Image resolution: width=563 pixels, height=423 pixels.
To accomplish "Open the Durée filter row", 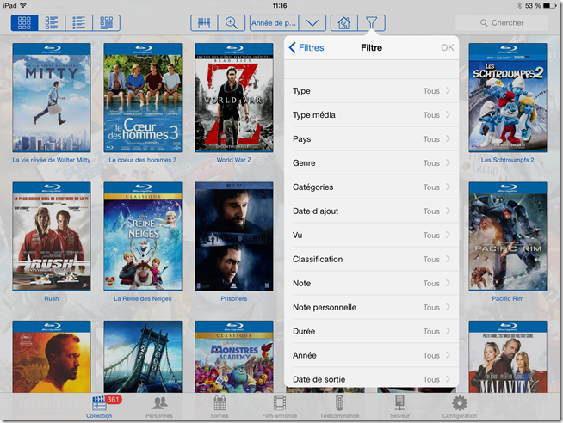I will pos(371,331).
